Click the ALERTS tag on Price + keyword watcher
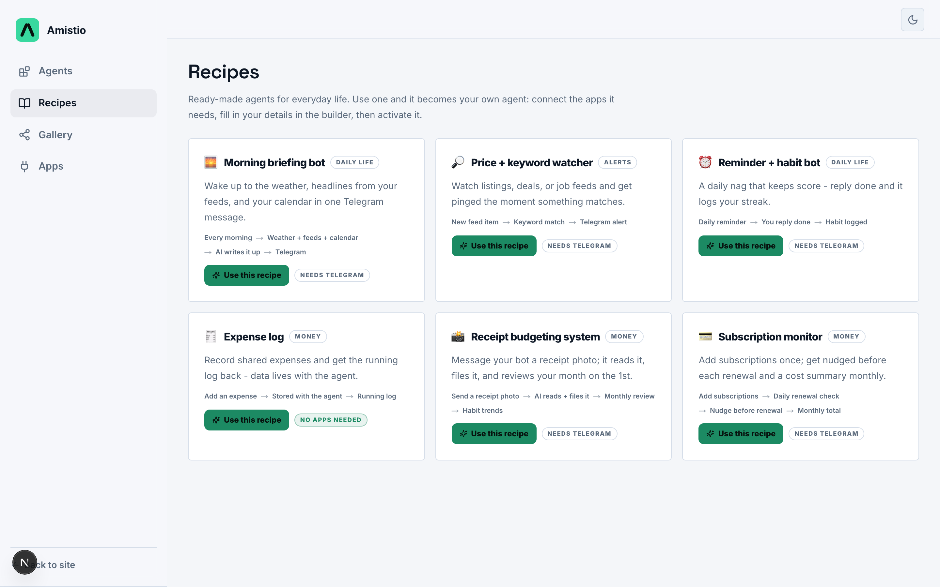940x587 pixels. (617, 162)
